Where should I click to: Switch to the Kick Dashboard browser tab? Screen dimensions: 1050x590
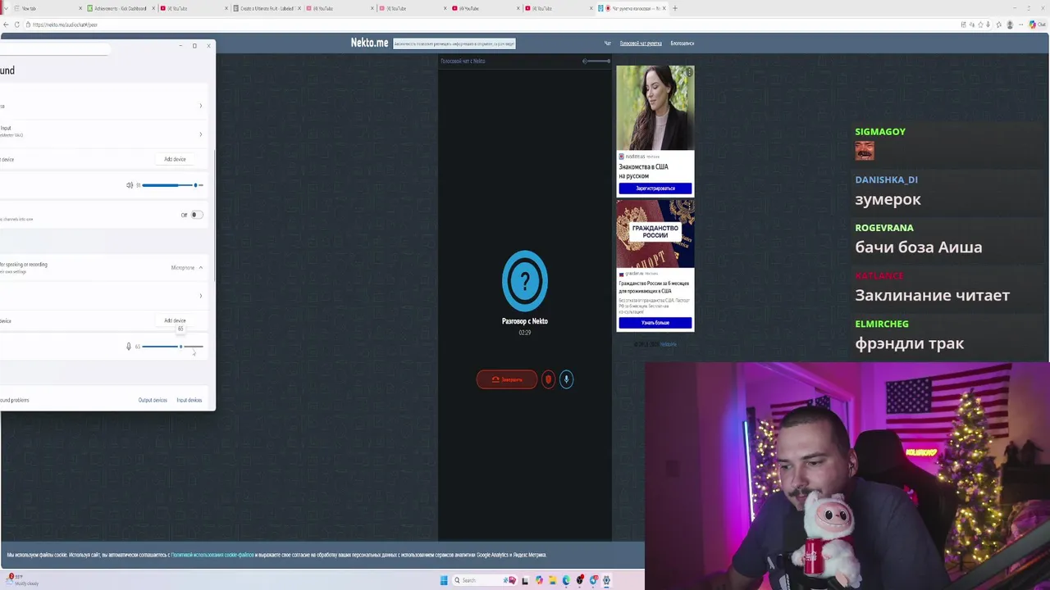point(120,8)
